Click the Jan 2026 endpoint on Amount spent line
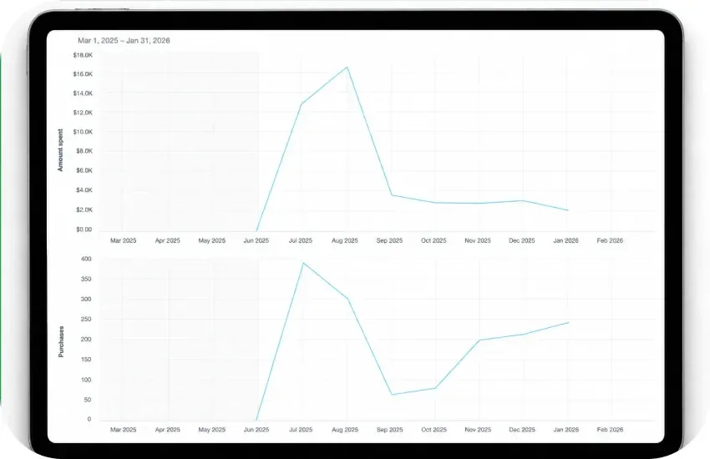This screenshot has height=459, width=710. [x=567, y=210]
